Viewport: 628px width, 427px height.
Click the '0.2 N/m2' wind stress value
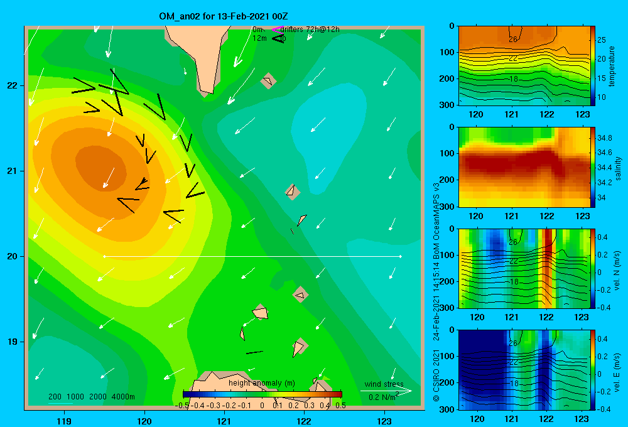tap(384, 397)
